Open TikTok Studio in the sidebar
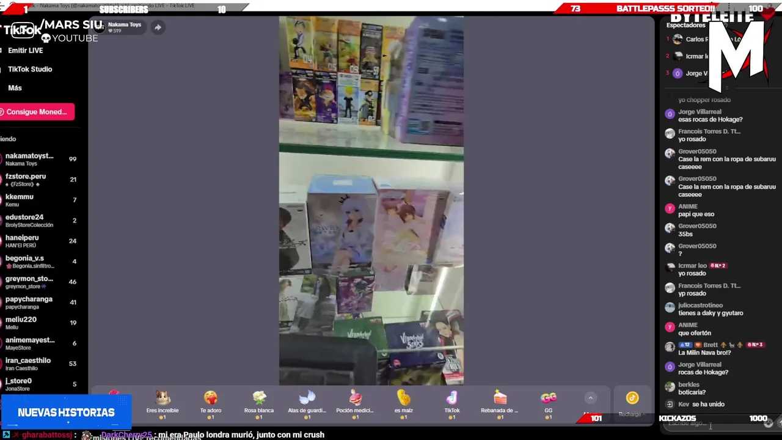This screenshot has height=440, width=782. coord(30,69)
